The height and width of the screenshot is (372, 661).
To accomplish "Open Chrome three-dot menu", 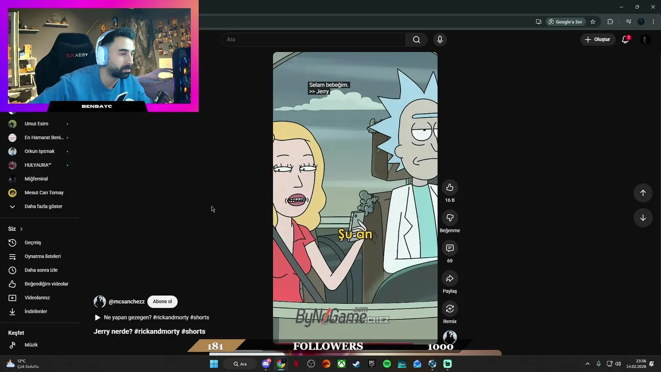I will point(653,22).
